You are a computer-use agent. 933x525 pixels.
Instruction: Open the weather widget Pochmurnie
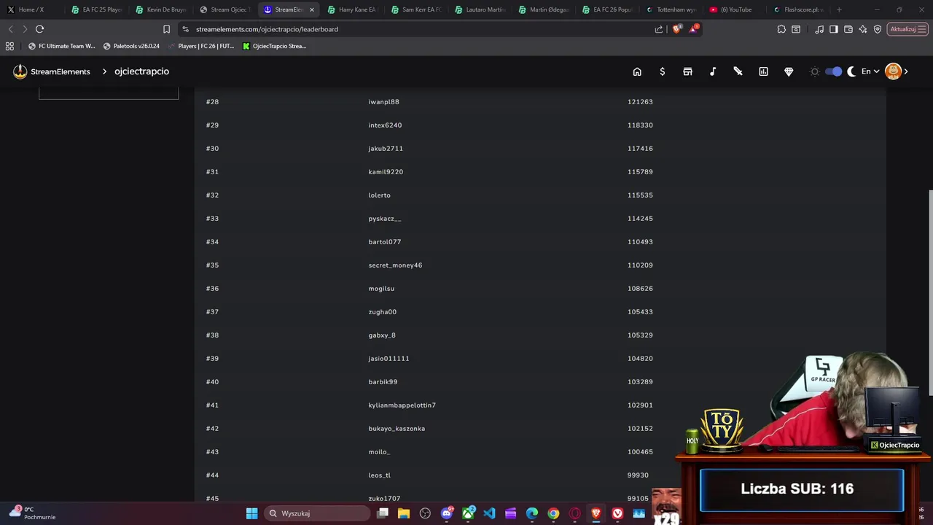33,513
